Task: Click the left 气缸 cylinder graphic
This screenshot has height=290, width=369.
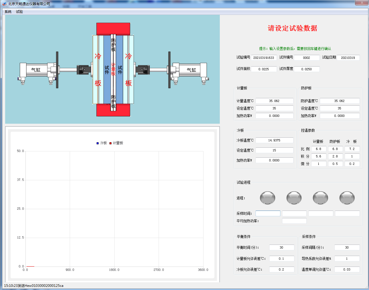Action: (x=36, y=70)
